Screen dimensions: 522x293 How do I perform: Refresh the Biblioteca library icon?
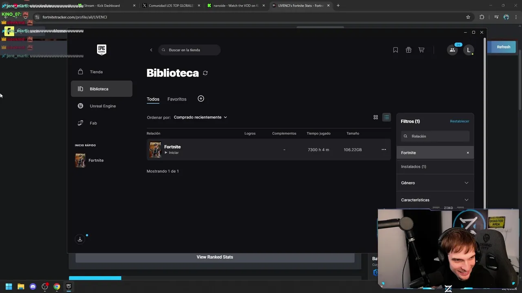point(205,73)
